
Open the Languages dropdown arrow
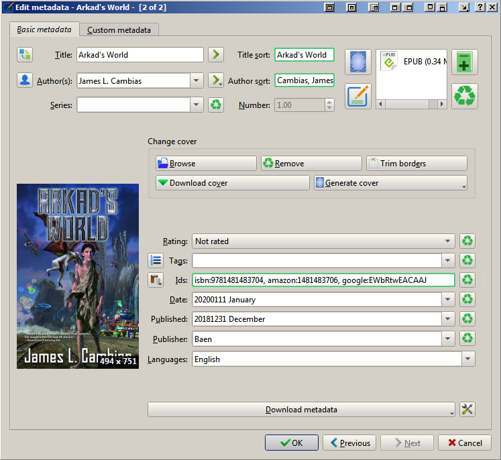tap(468, 359)
